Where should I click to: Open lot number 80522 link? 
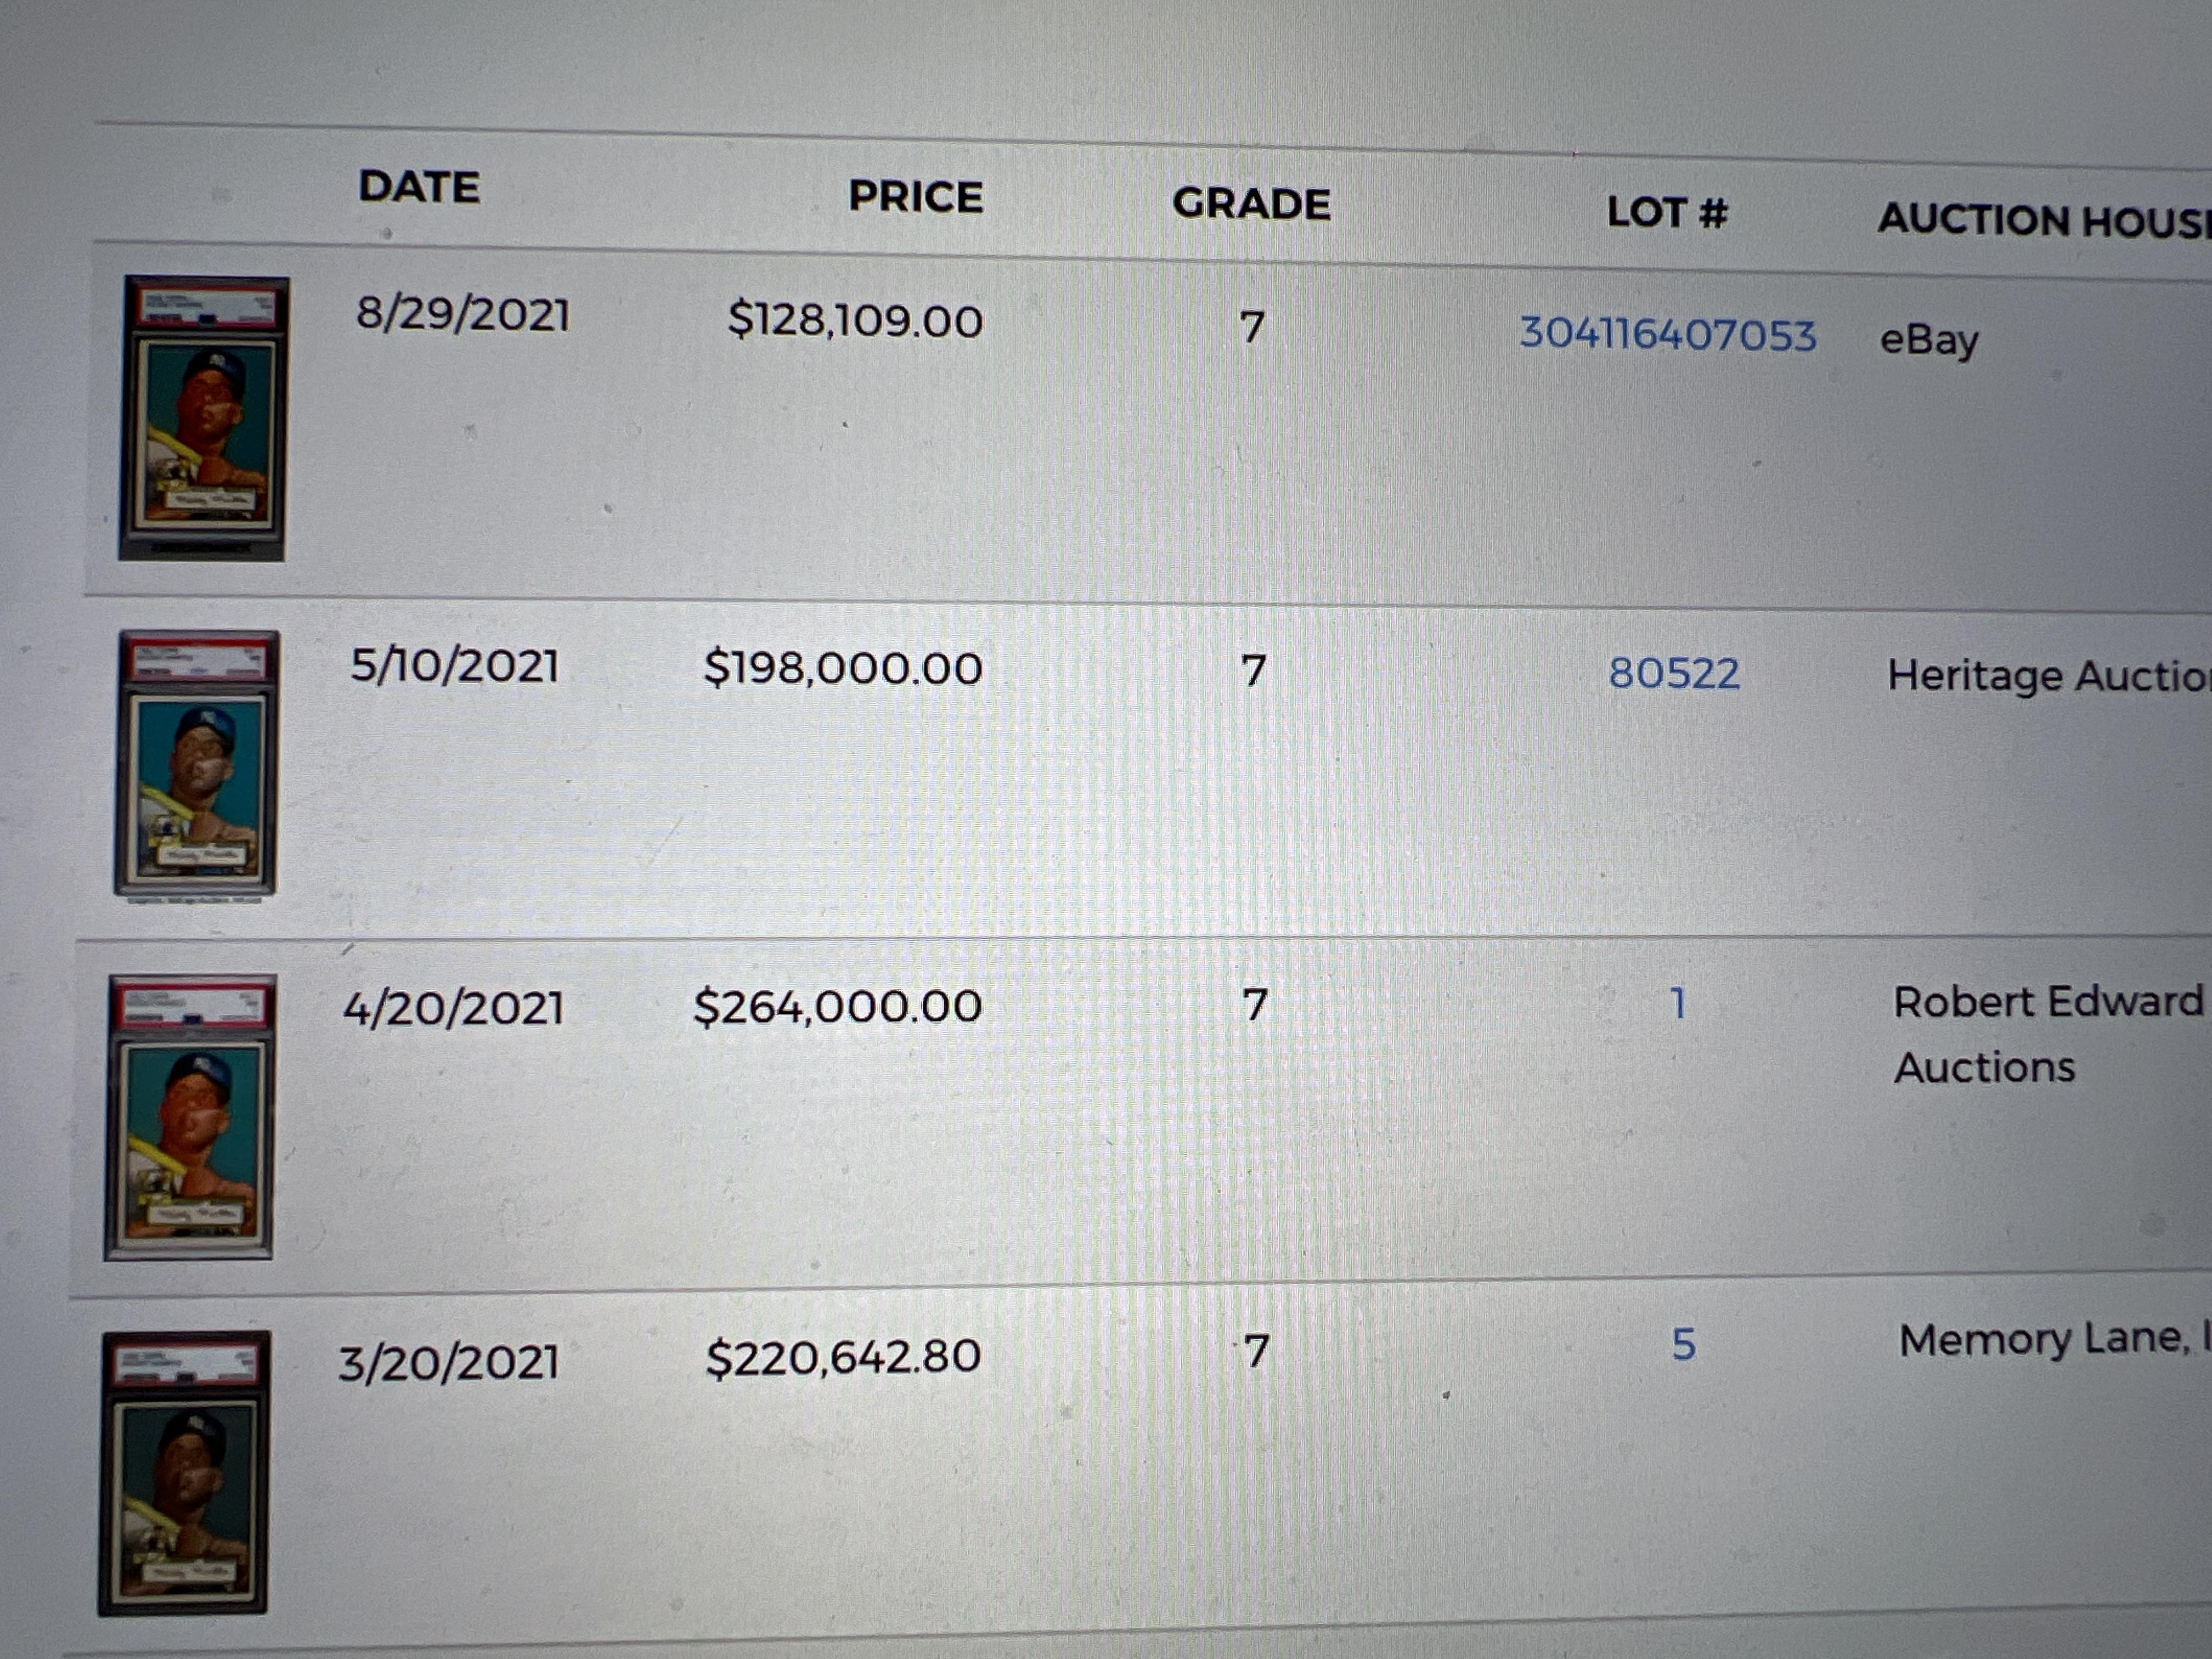tap(1673, 673)
